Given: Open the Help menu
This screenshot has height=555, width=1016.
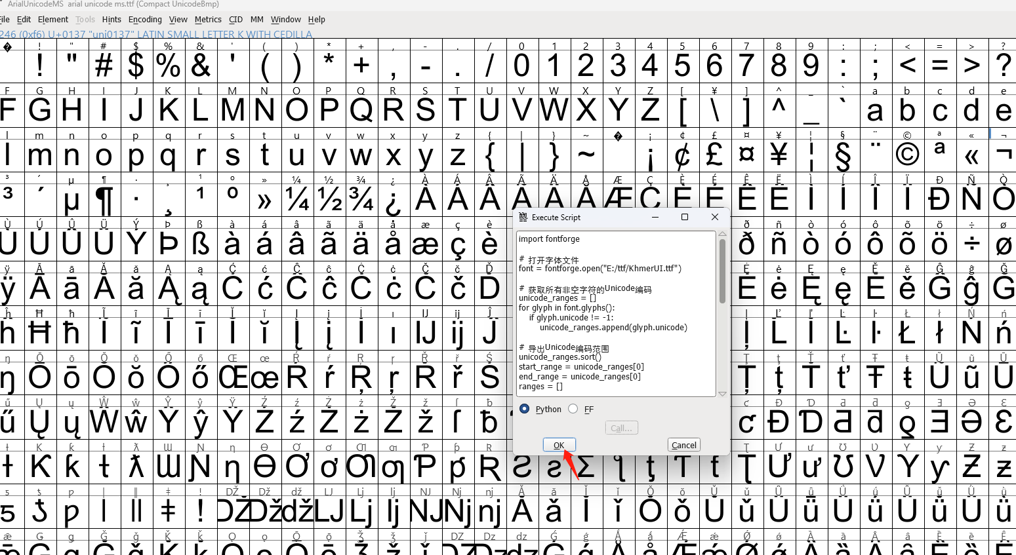Looking at the screenshot, I should coord(317,20).
